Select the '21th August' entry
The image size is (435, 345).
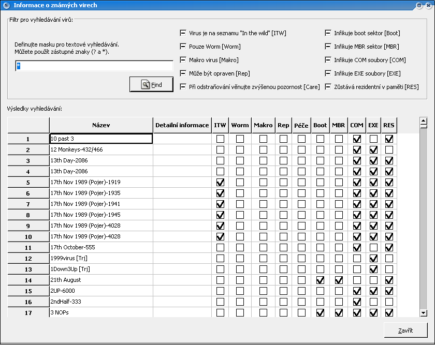[x=101, y=280]
